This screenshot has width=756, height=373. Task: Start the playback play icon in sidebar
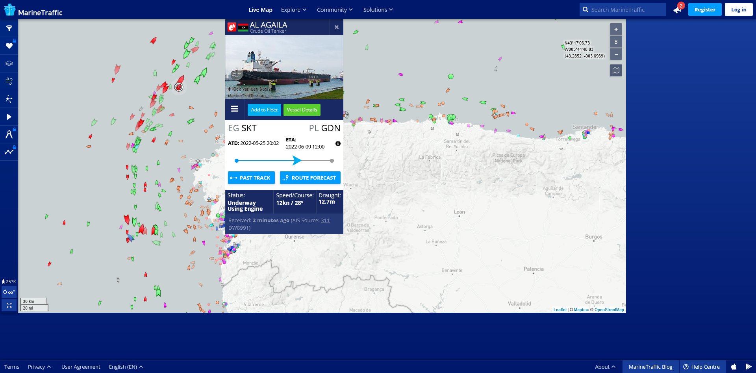pyautogui.click(x=9, y=117)
